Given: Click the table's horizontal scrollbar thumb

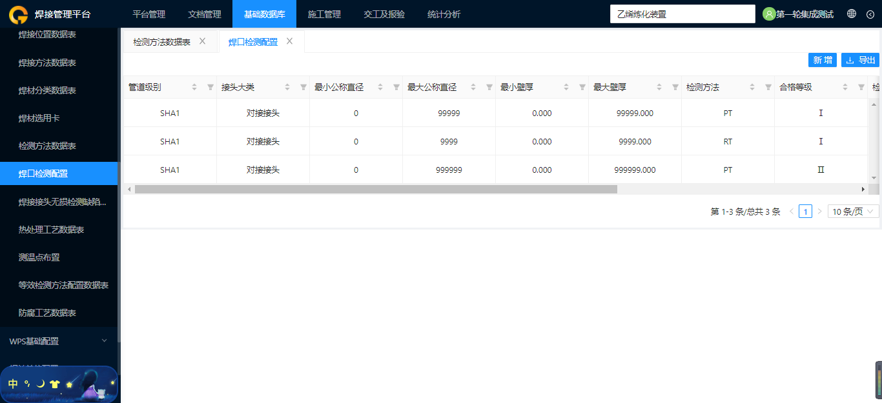Looking at the screenshot, I should point(376,189).
